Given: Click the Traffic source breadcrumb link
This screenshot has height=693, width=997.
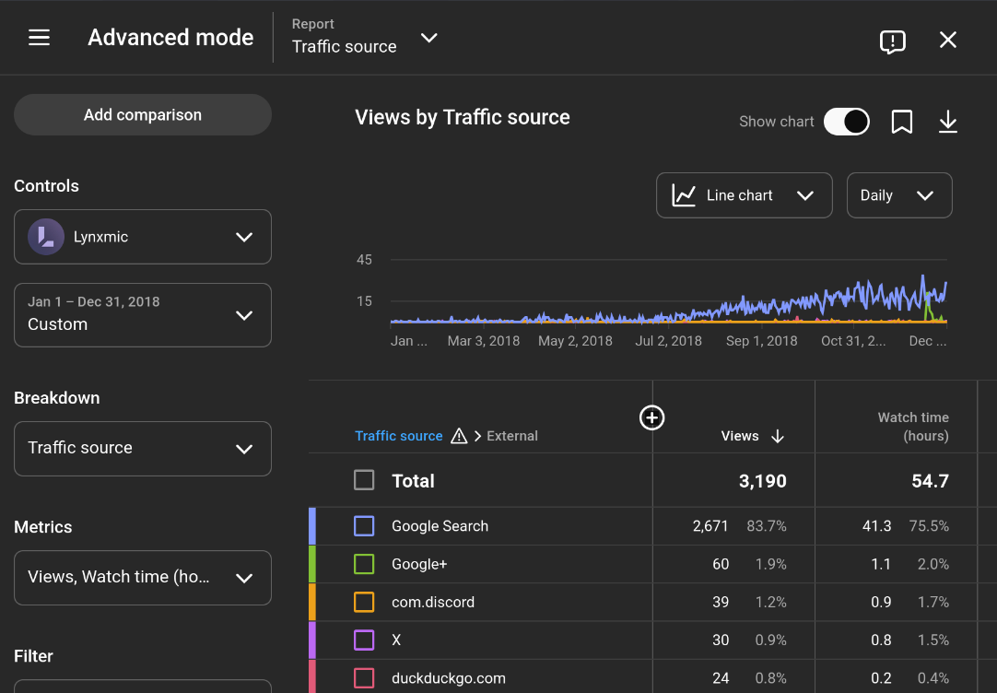Looking at the screenshot, I should tap(398, 436).
